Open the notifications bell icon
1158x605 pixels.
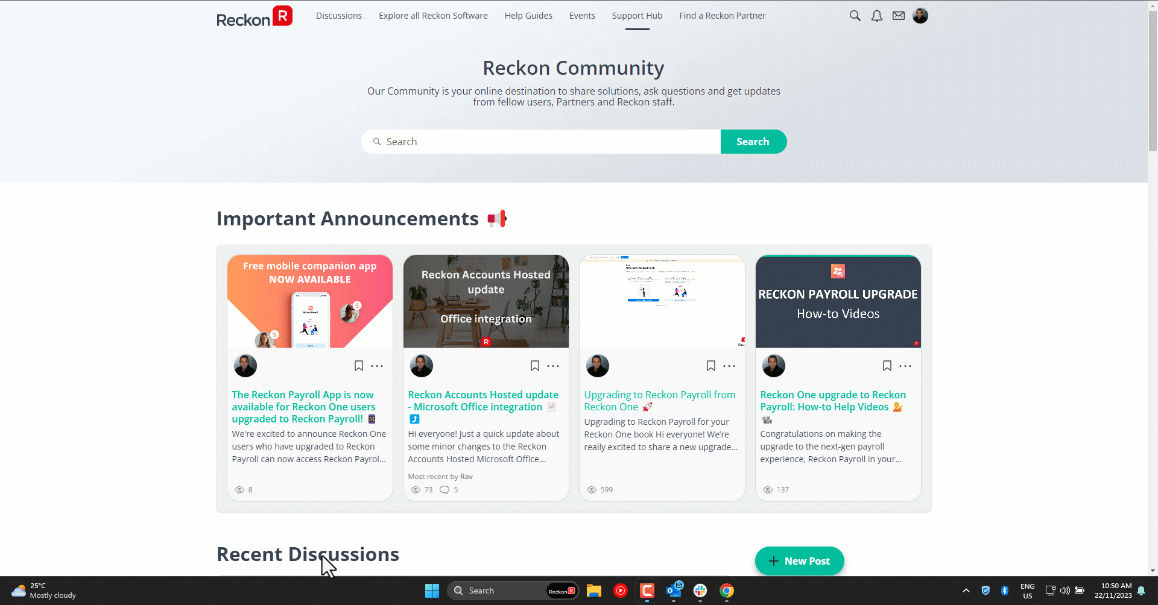[x=876, y=16]
